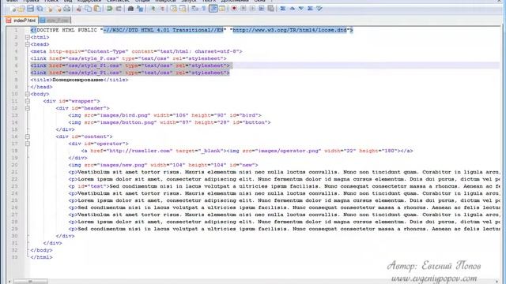Cut selection with the scissors icon

[x=79, y=9]
